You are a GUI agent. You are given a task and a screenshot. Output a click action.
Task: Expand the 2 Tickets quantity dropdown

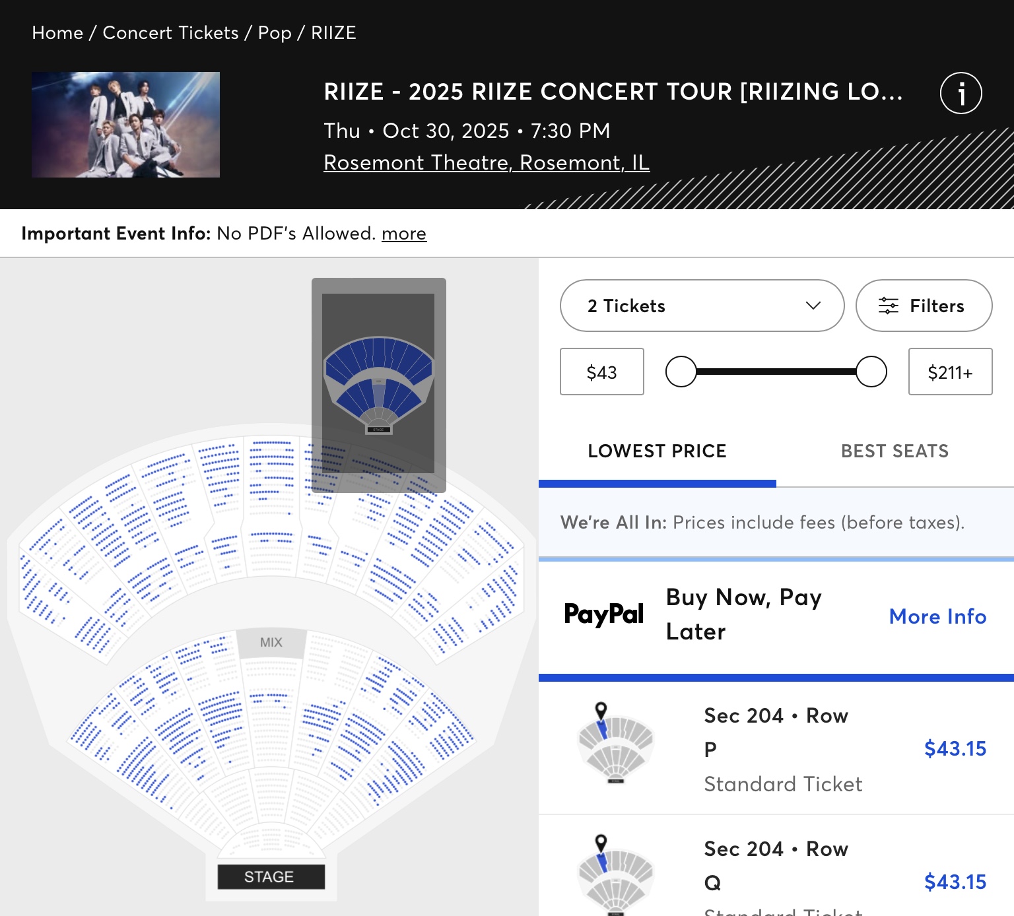point(701,306)
